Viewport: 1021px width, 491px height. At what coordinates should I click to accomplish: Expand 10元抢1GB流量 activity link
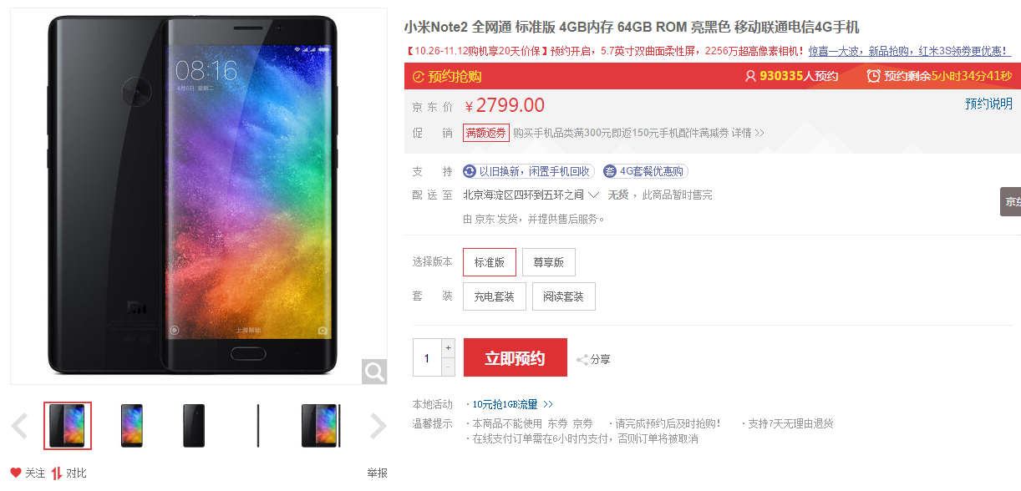[512, 404]
